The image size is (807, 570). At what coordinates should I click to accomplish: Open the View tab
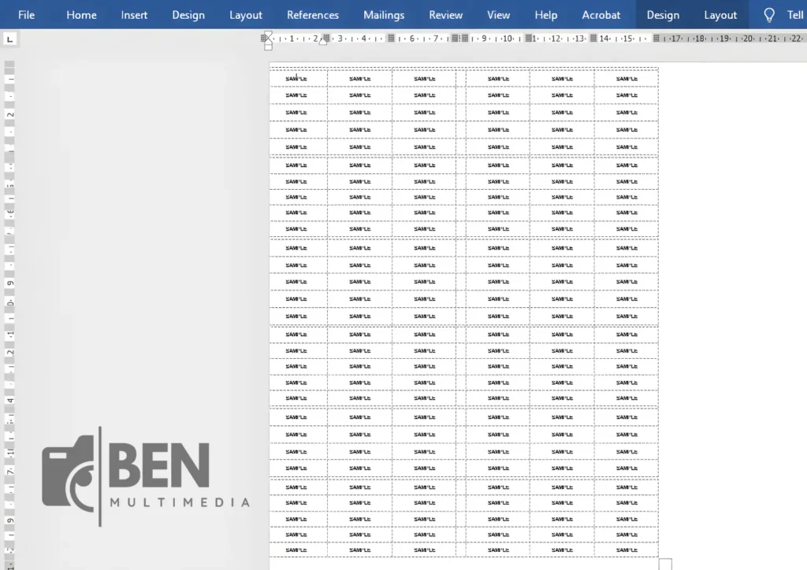pyautogui.click(x=499, y=15)
